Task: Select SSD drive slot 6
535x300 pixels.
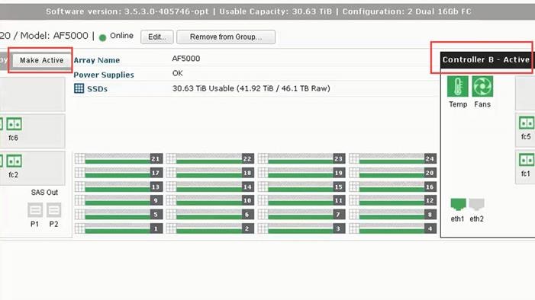Action: pos(210,215)
